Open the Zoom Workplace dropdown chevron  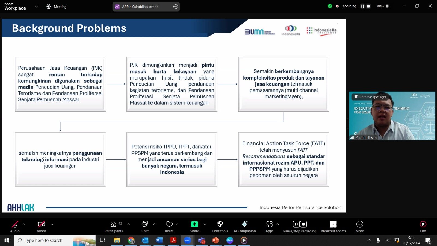36,7
